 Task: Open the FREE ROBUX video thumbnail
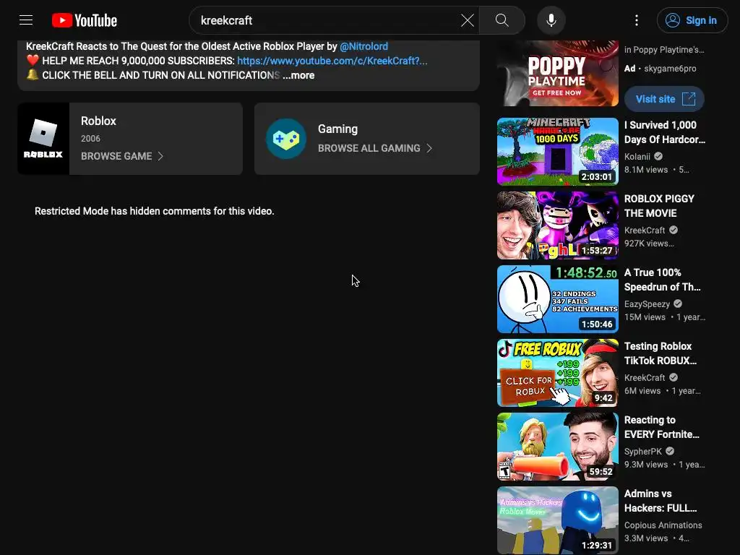(558, 372)
